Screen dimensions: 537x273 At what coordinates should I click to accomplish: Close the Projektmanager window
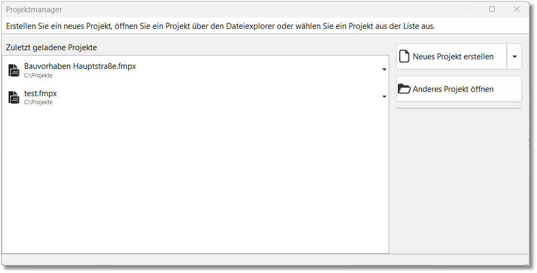[x=517, y=9]
